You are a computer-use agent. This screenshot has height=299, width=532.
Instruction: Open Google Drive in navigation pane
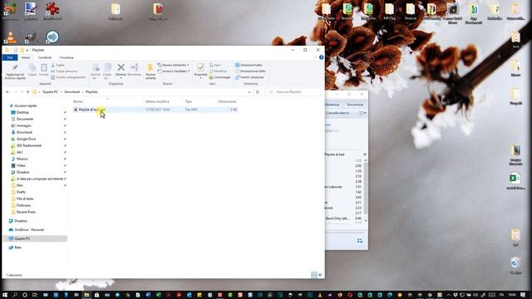[26, 139]
